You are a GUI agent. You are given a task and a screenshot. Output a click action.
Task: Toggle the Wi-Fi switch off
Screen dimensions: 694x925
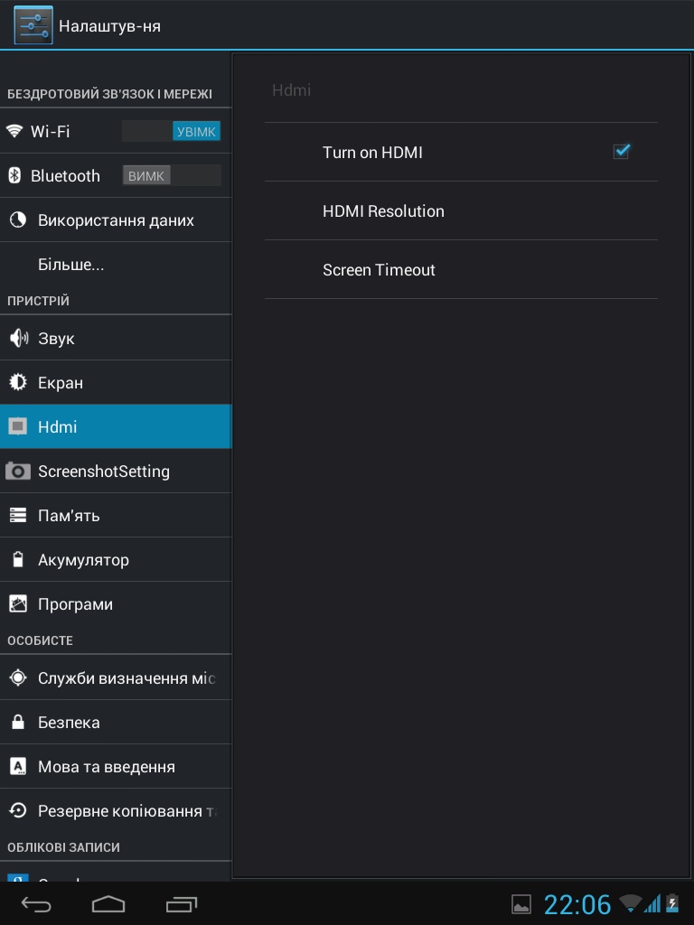172,132
